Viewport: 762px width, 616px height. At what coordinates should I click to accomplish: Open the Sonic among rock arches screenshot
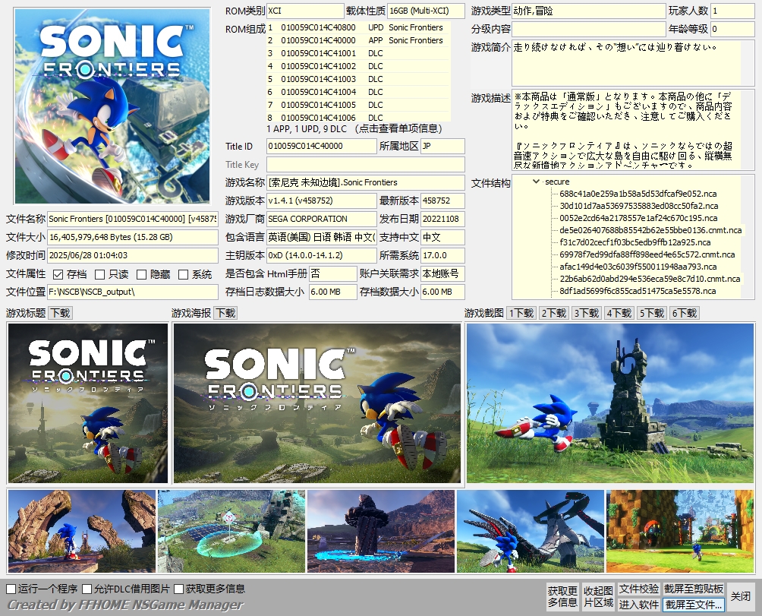point(82,531)
